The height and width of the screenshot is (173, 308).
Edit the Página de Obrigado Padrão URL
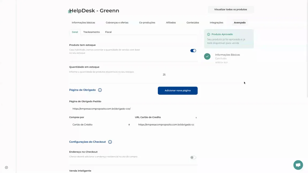[133, 109]
